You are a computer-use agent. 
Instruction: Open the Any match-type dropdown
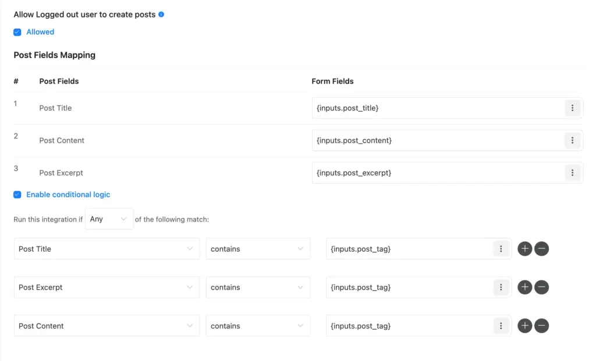coord(109,219)
